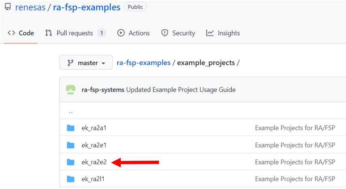Open the ra-fsp-examples repository title link
The image size is (346, 189).
pos(87,7)
